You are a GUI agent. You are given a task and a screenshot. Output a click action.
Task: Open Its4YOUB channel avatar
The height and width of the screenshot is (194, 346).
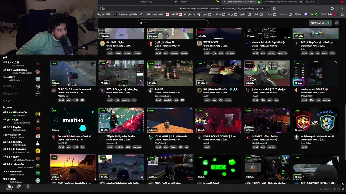pyautogui.click(x=54, y=137)
